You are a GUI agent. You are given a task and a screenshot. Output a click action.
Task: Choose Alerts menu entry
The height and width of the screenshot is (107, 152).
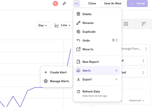pyautogui.click(x=97, y=70)
